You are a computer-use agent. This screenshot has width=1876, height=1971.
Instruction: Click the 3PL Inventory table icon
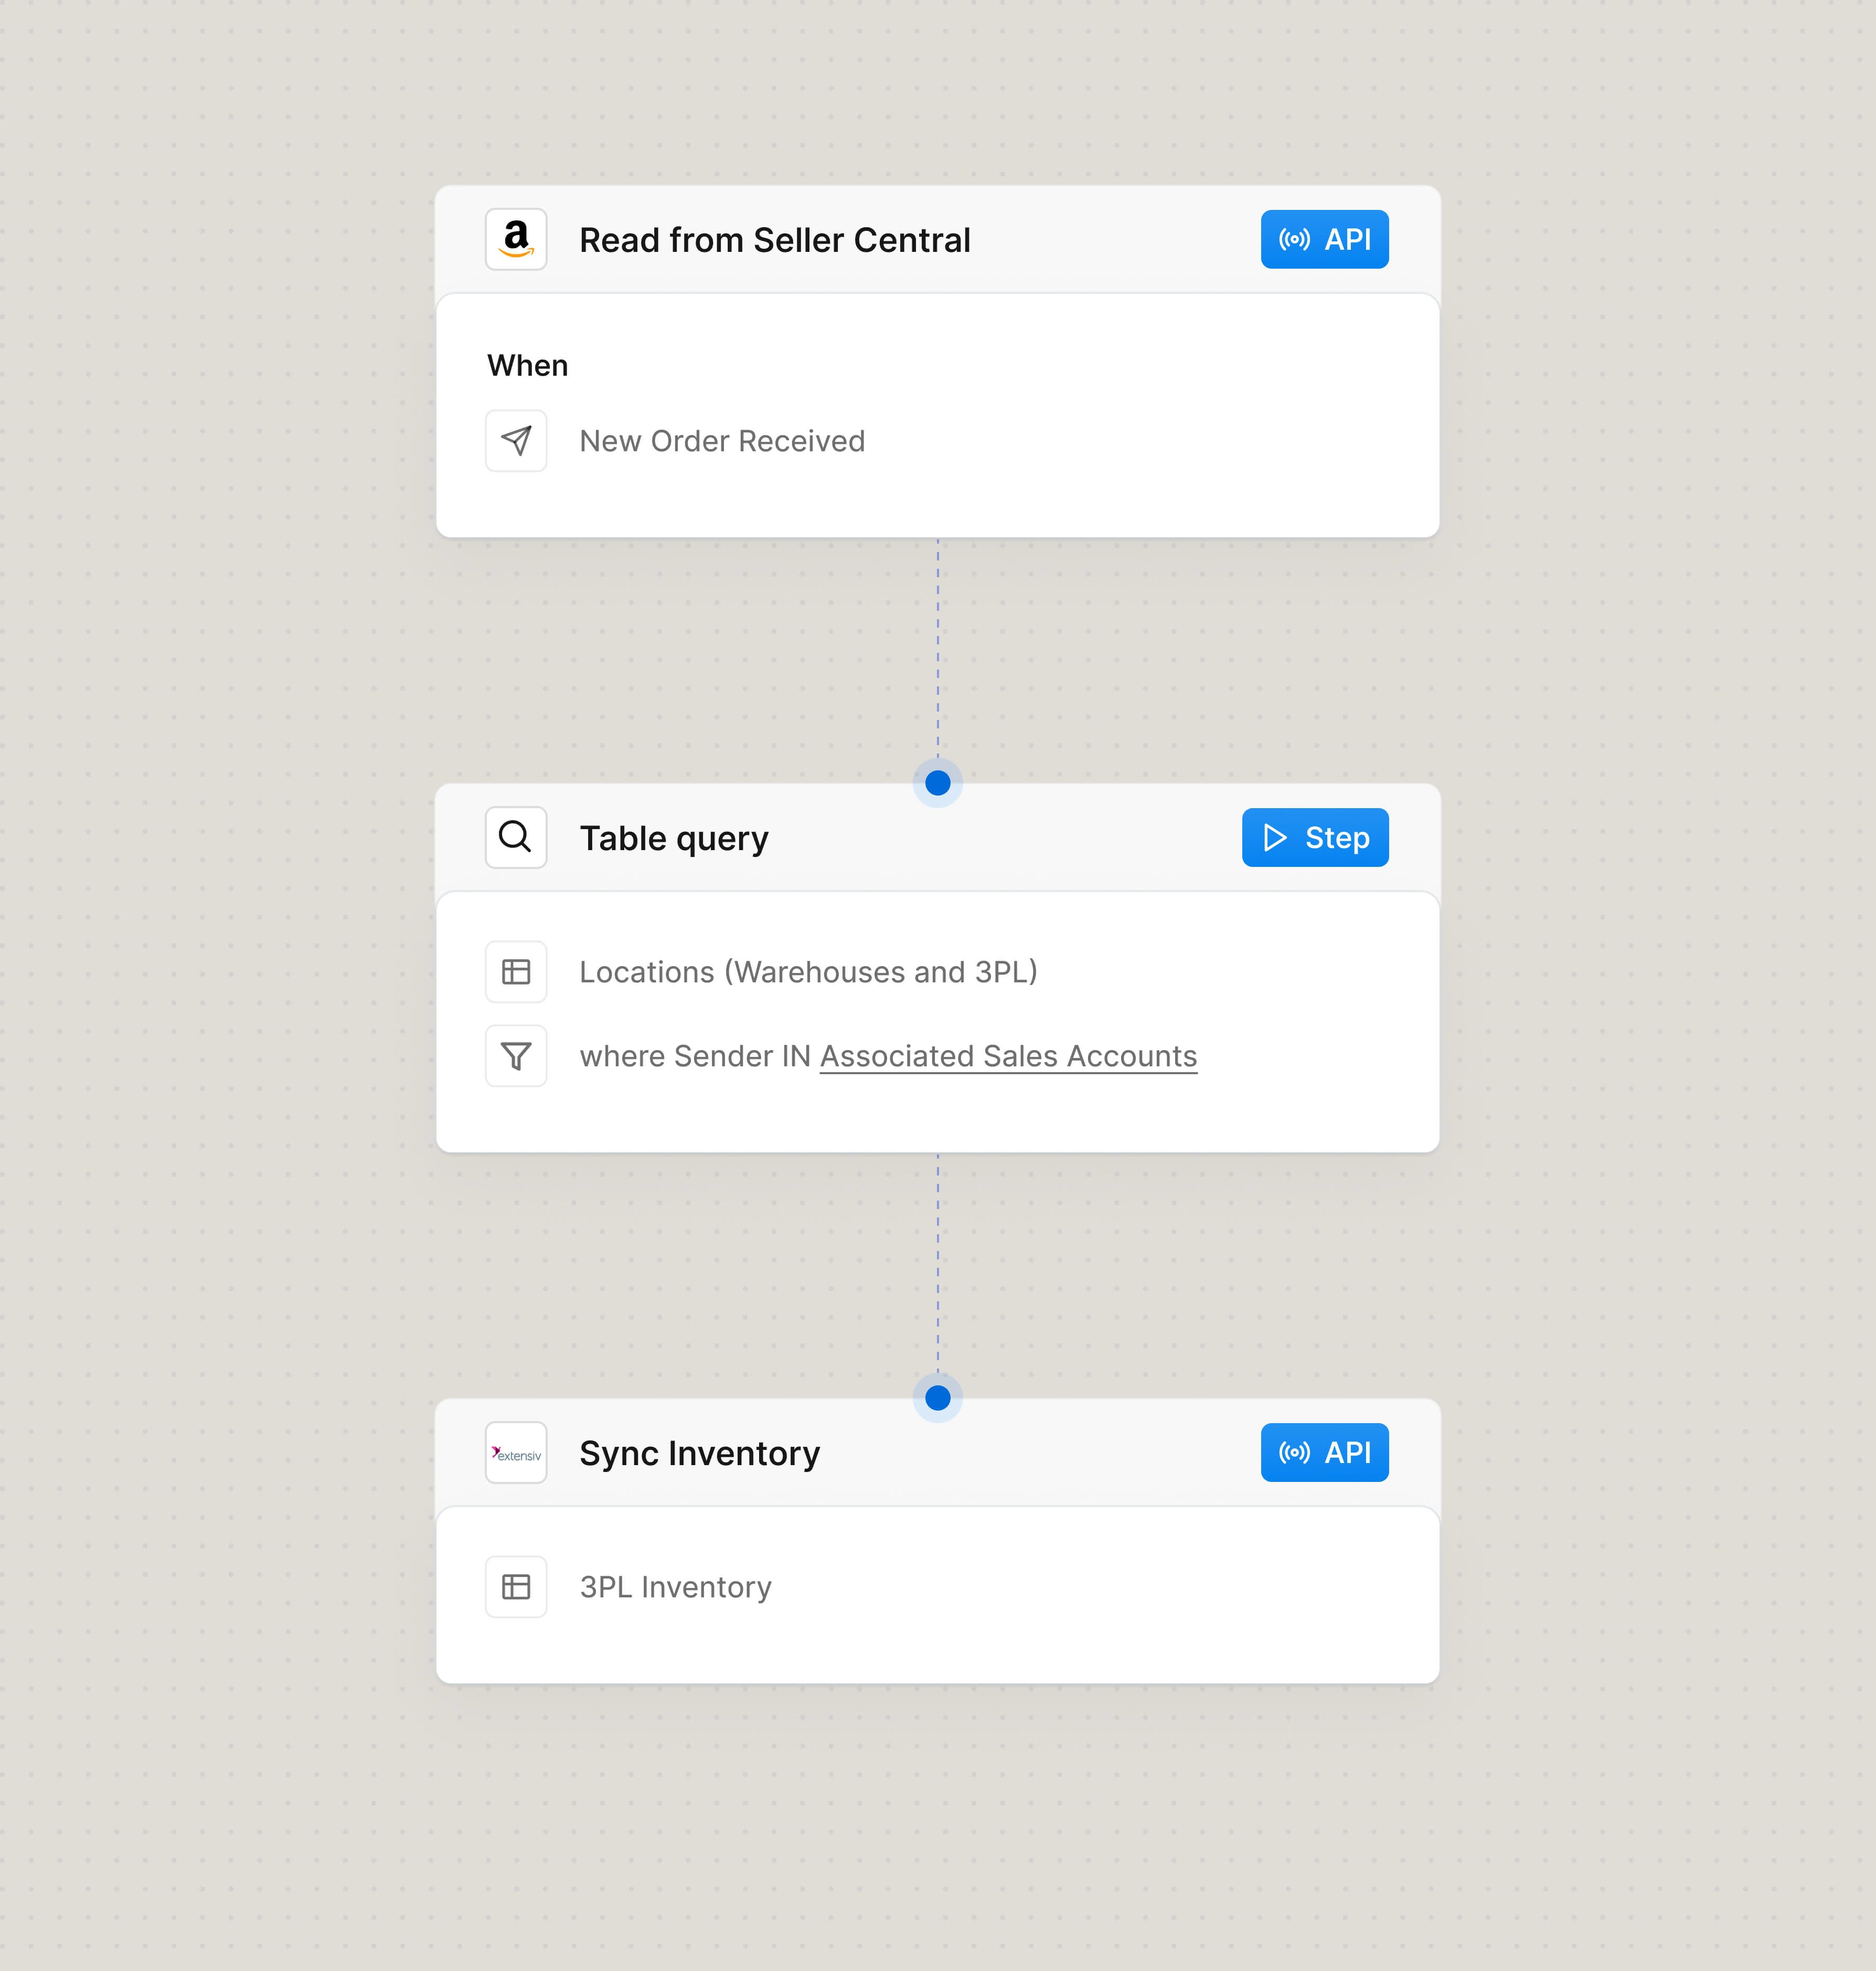(516, 1587)
